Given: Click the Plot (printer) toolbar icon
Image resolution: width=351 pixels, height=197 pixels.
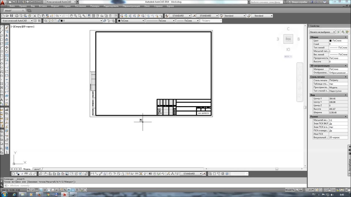Looking at the screenshot, I should click(17, 16).
